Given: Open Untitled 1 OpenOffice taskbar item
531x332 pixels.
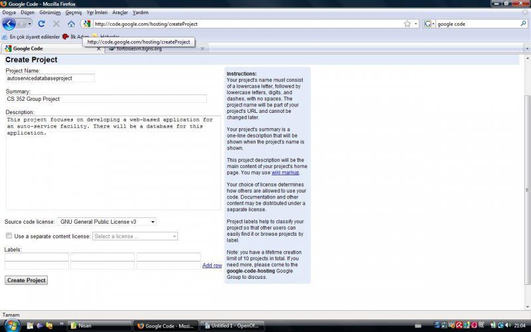Looking at the screenshot, I should click(x=232, y=326).
